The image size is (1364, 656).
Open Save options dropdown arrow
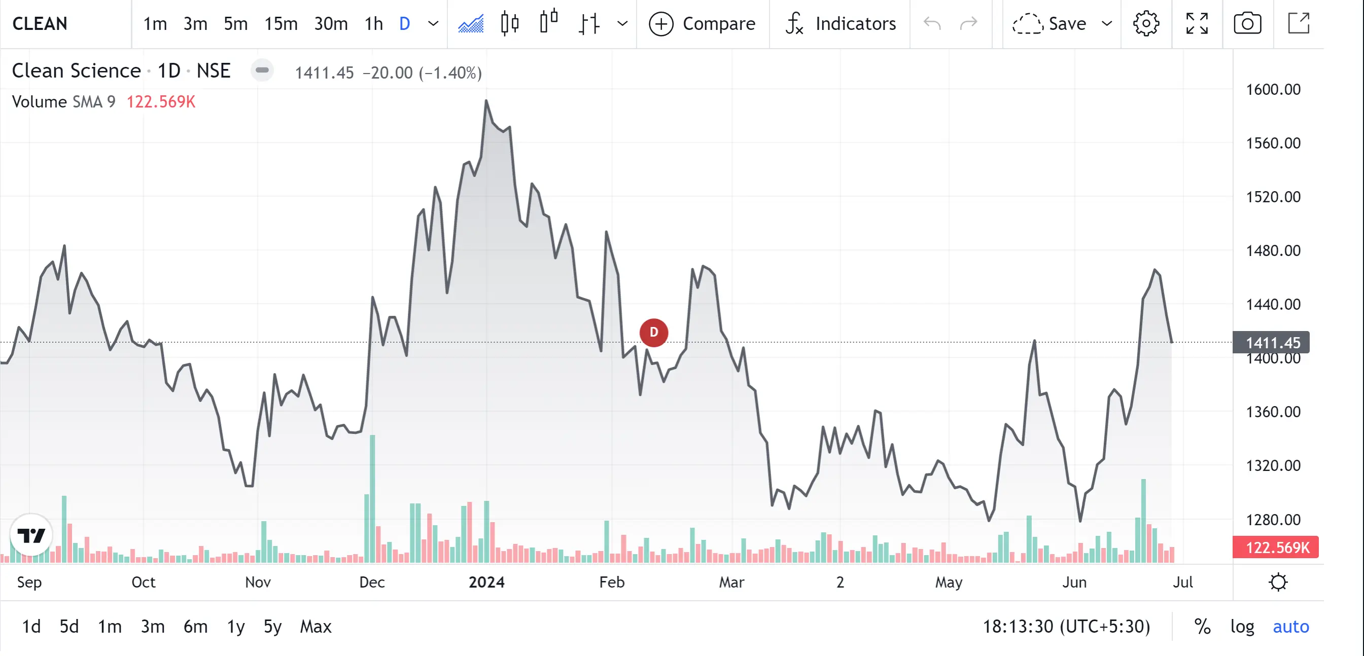click(x=1107, y=24)
